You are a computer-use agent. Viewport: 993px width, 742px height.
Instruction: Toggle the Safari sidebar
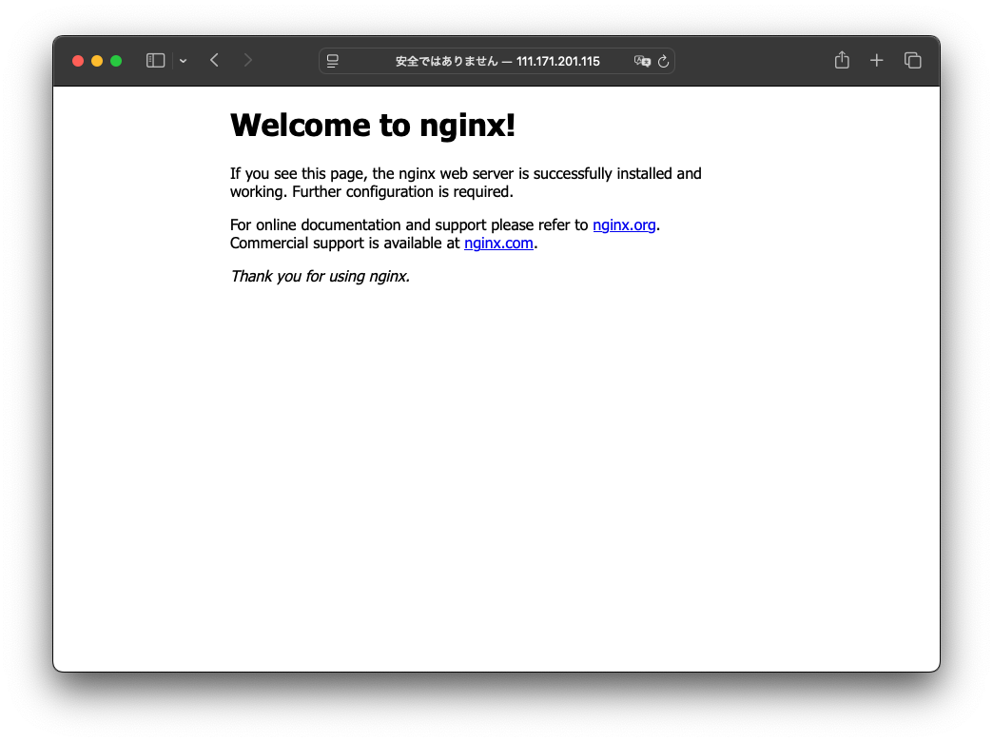(154, 60)
